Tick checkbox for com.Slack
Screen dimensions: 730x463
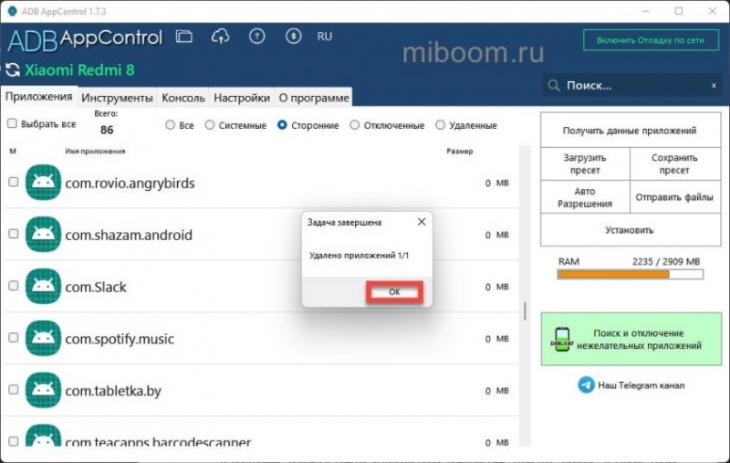click(x=14, y=286)
